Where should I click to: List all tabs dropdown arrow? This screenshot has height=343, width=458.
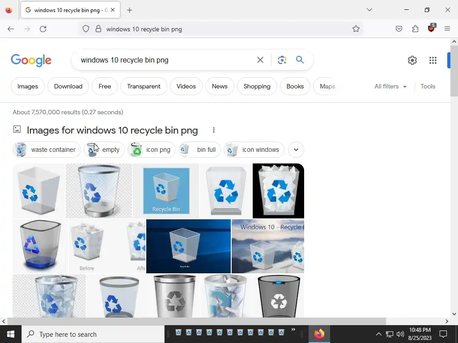[369, 10]
